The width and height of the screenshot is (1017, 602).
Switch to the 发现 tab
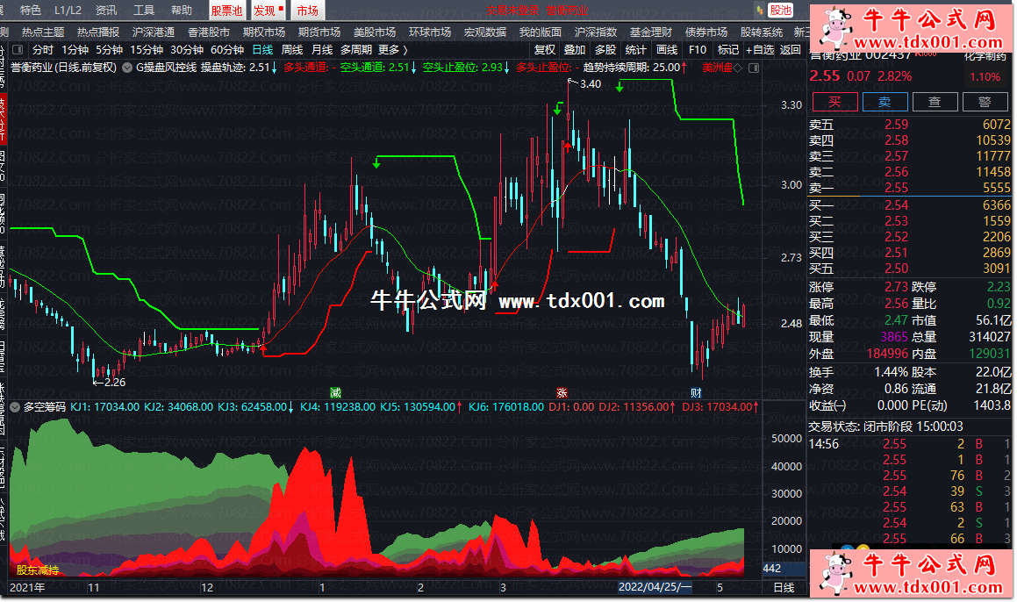click(x=268, y=11)
